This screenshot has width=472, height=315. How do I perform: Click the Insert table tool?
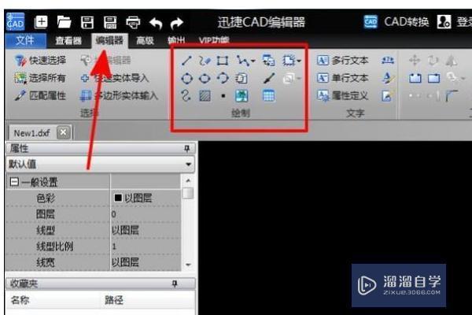[268, 95]
